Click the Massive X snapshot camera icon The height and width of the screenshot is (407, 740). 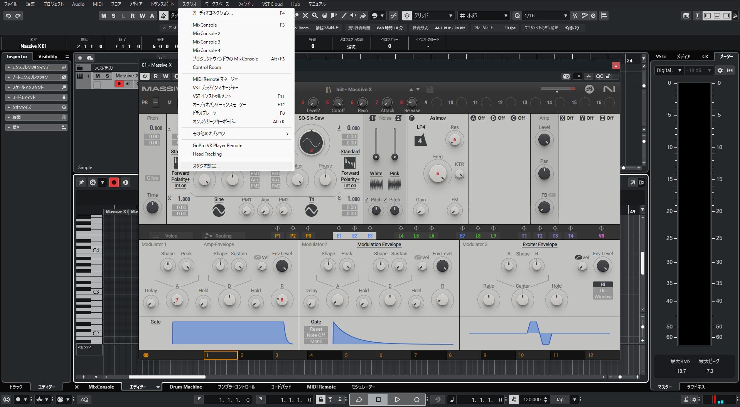coord(566,76)
